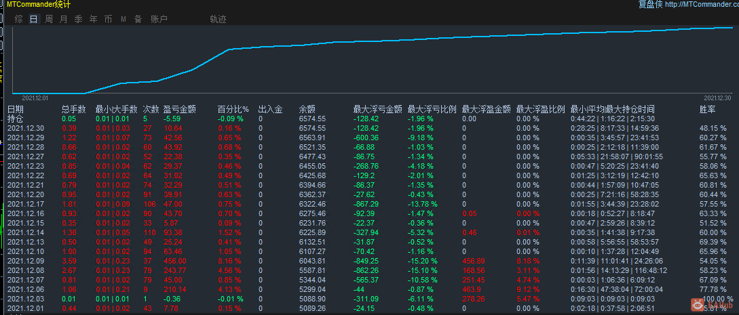This screenshot has height=315, width=739.
Task: Open the 季 quarterly tab
Action: click(x=78, y=19)
